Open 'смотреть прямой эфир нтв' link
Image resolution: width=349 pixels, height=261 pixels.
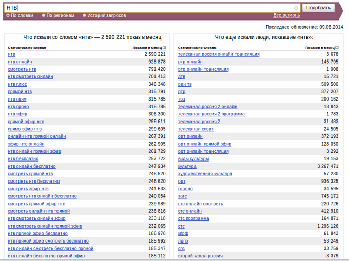[x=36, y=204]
